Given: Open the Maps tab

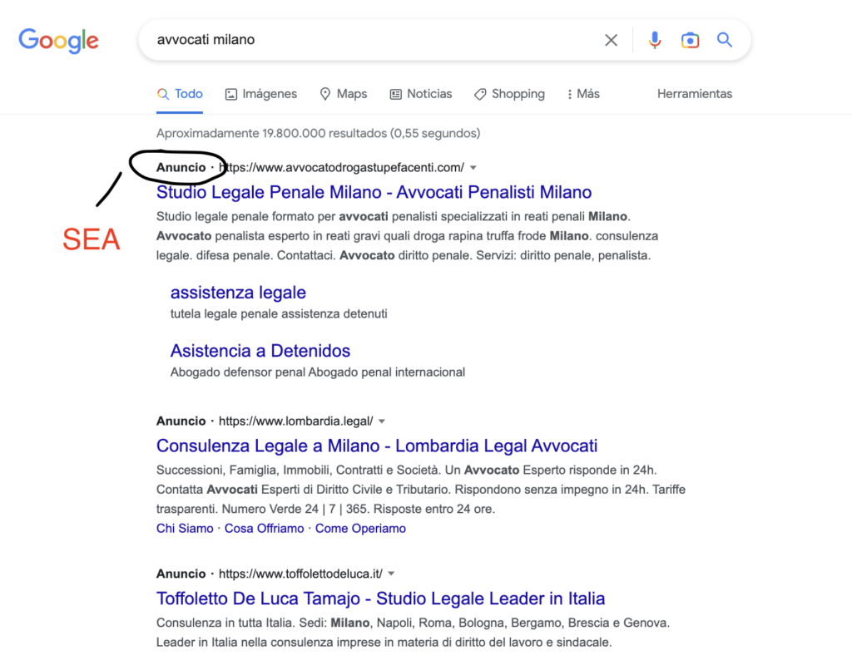Looking at the screenshot, I should pos(344,94).
